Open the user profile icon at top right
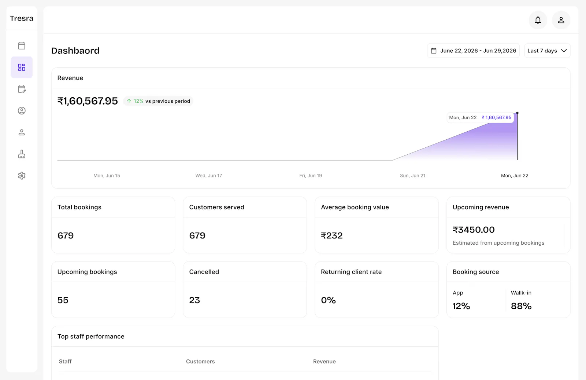Screen dimensions: 586x380 click(x=561, y=20)
